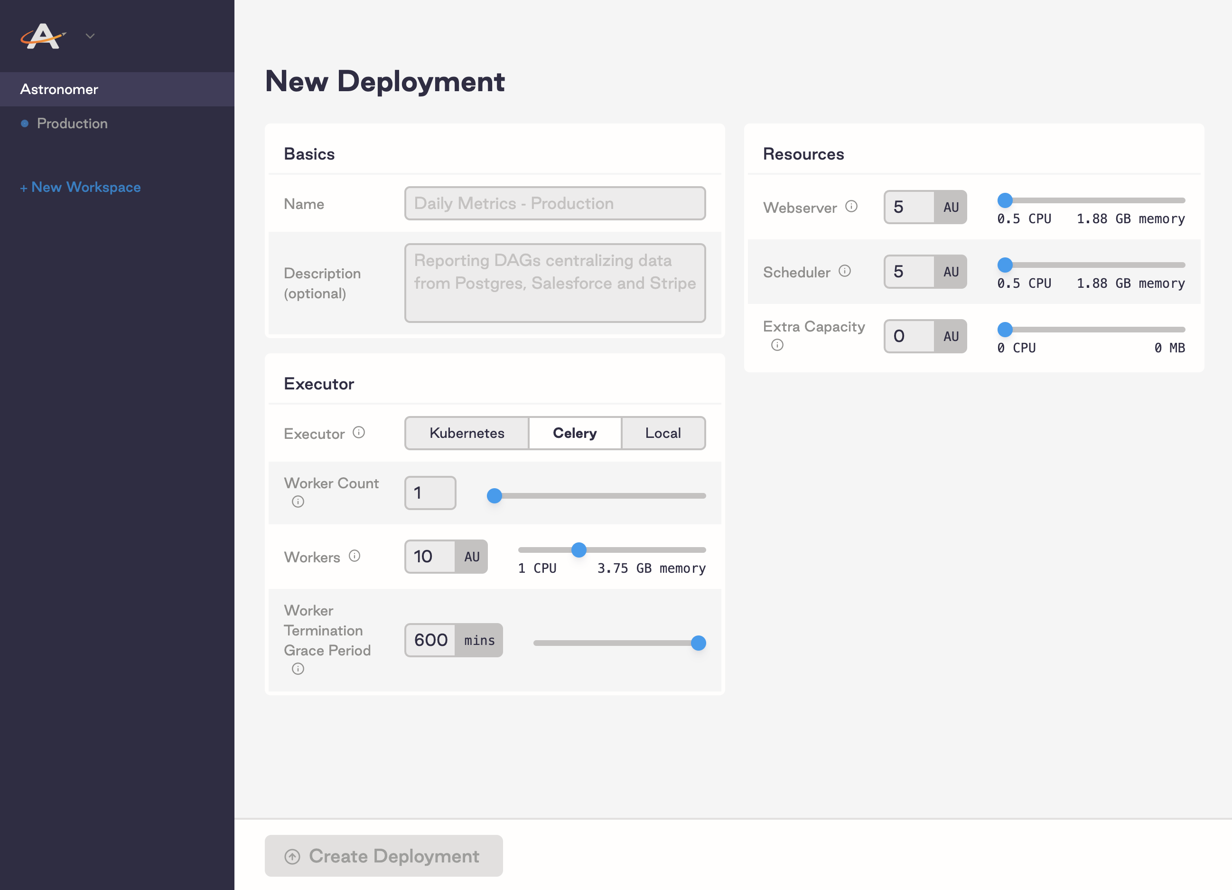Select the Local executor option
Screen dimensions: 1232x890
[662, 433]
